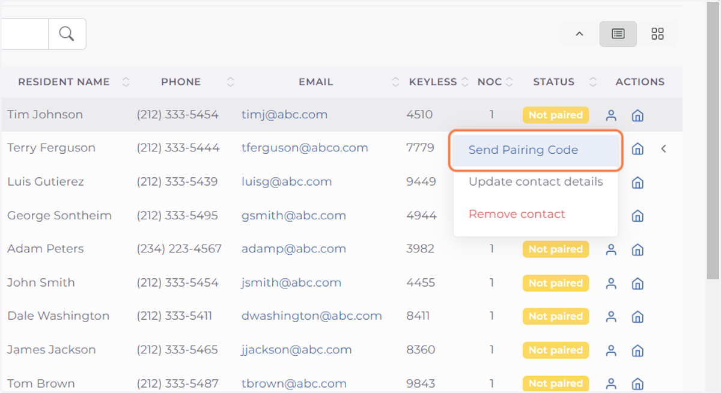The width and height of the screenshot is (721, 393).
Task: Sort by Phone column arrows
Action: (231, 82)
